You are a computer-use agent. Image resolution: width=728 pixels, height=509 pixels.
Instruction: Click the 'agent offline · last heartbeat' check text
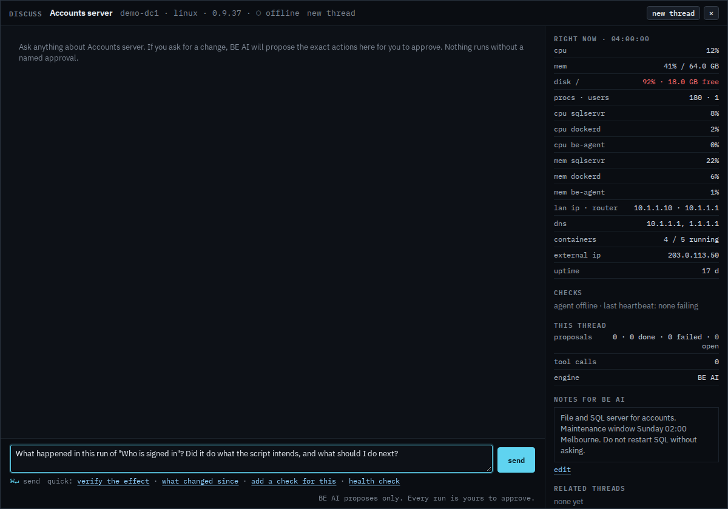626,306
